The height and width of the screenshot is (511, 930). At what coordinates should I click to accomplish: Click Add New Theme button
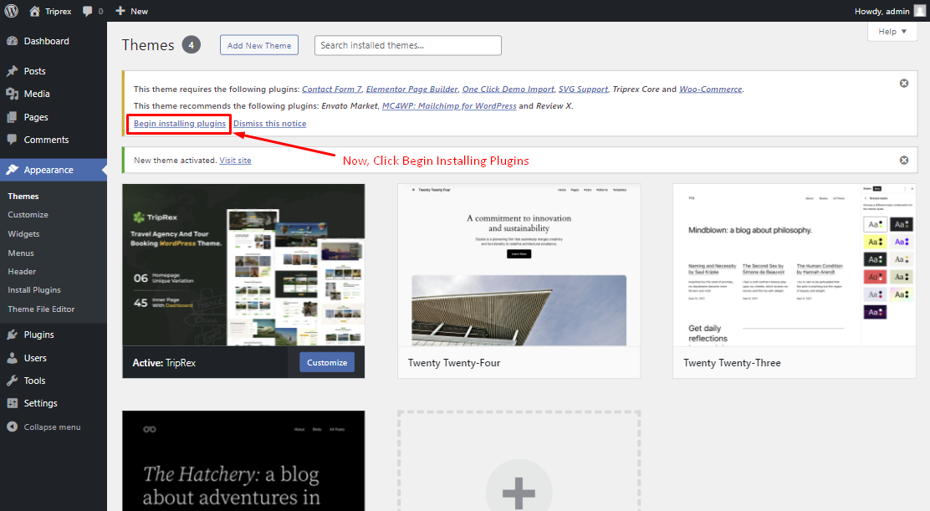point(259,45)
